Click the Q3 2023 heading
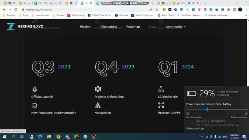This screenshot has height=140, width=249. pos(51,68)
